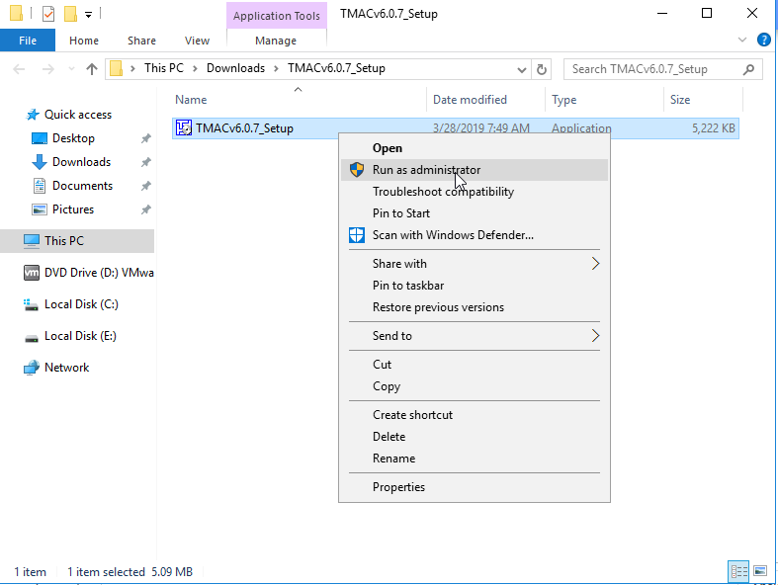Select Restore previous versions
The image size is (778, 585).
click(x=474, y=307)
